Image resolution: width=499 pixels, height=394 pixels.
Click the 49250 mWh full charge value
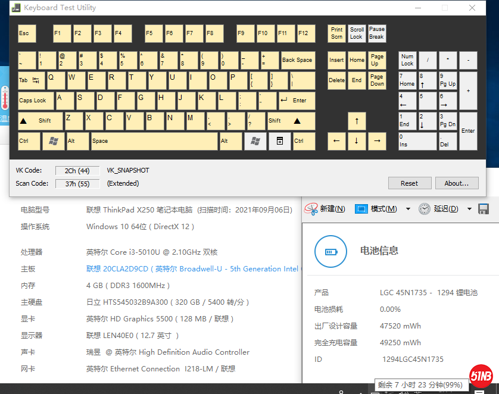(x=400, y=342)
